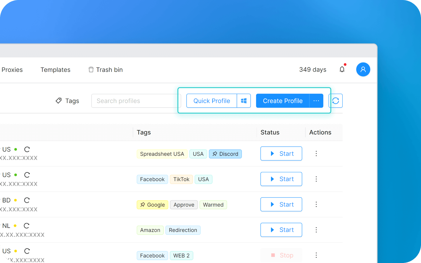The height and width of the screenshot is (263, 421).
Task: Open the actions menu for the Facebook TikTok row
Action: pos(316,179)
